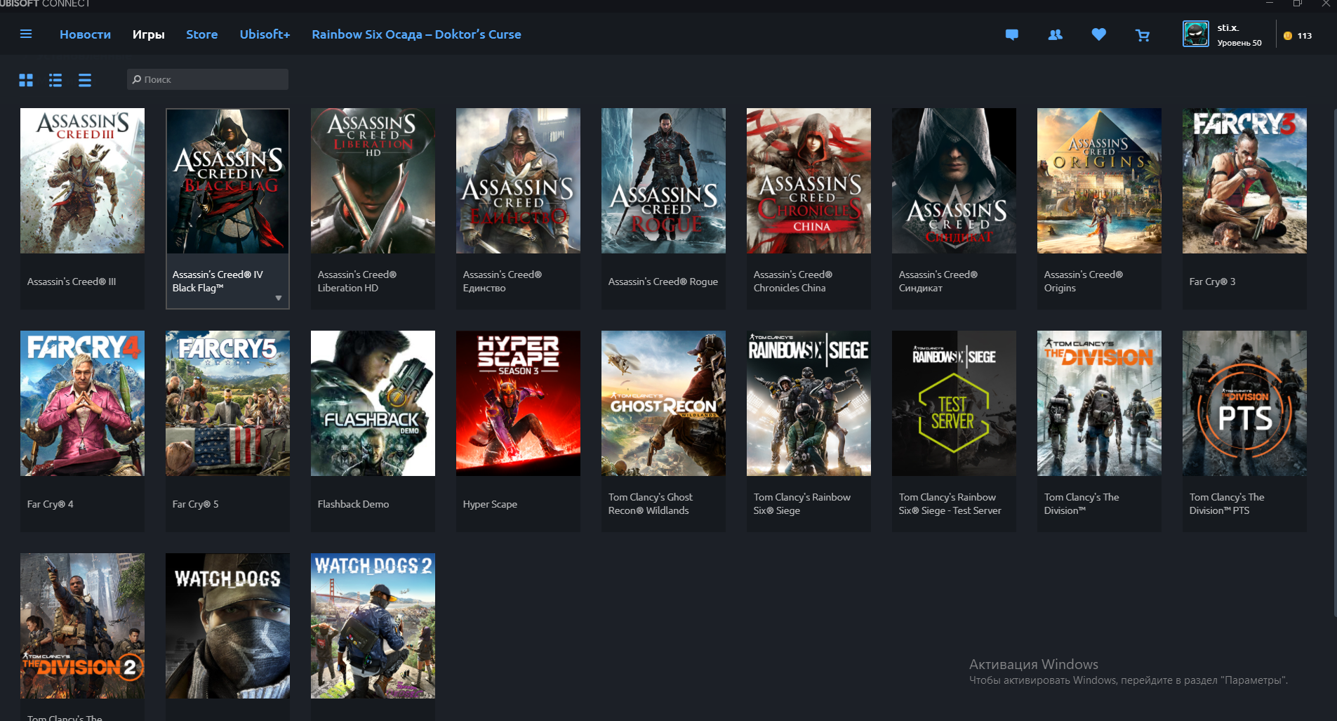Open the friends list icon
Viewport: 1337px width, 721px height.
1055,34
